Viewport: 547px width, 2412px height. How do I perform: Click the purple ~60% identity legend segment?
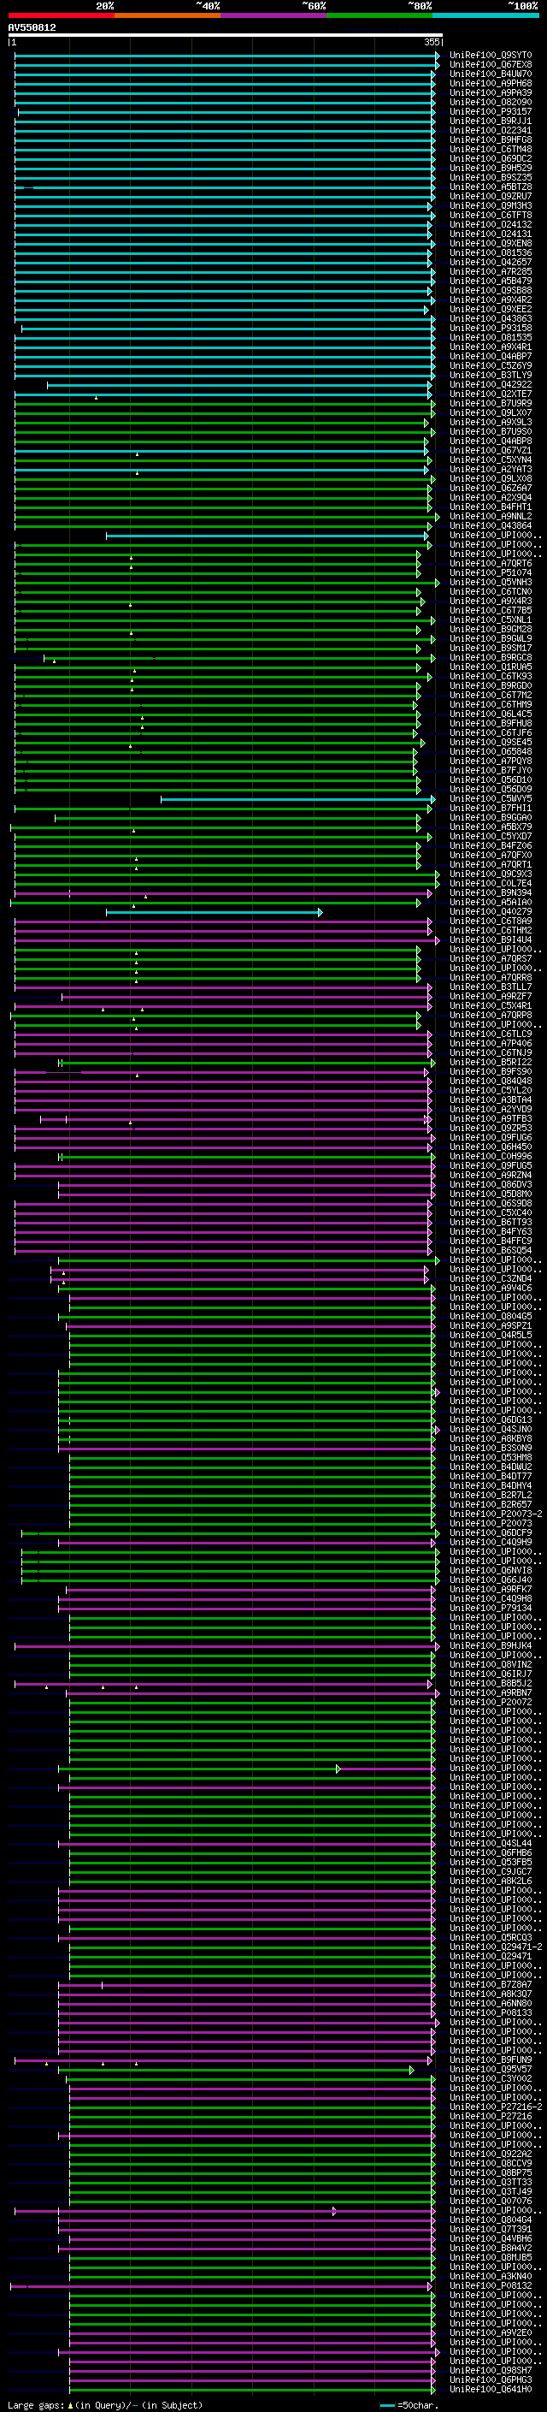click(274, 15)
